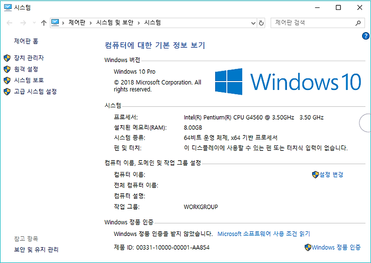This screenshot has height=263, width=371.
Task: Click the forward navigation arrow
Action: 23,23
